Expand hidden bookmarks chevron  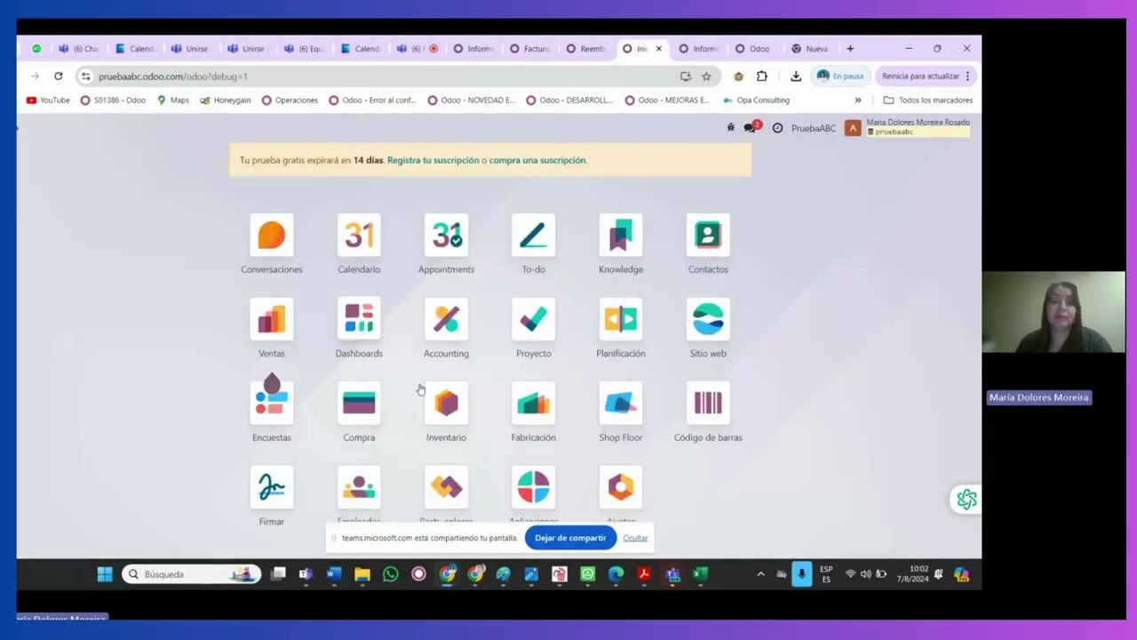(858, 100)
